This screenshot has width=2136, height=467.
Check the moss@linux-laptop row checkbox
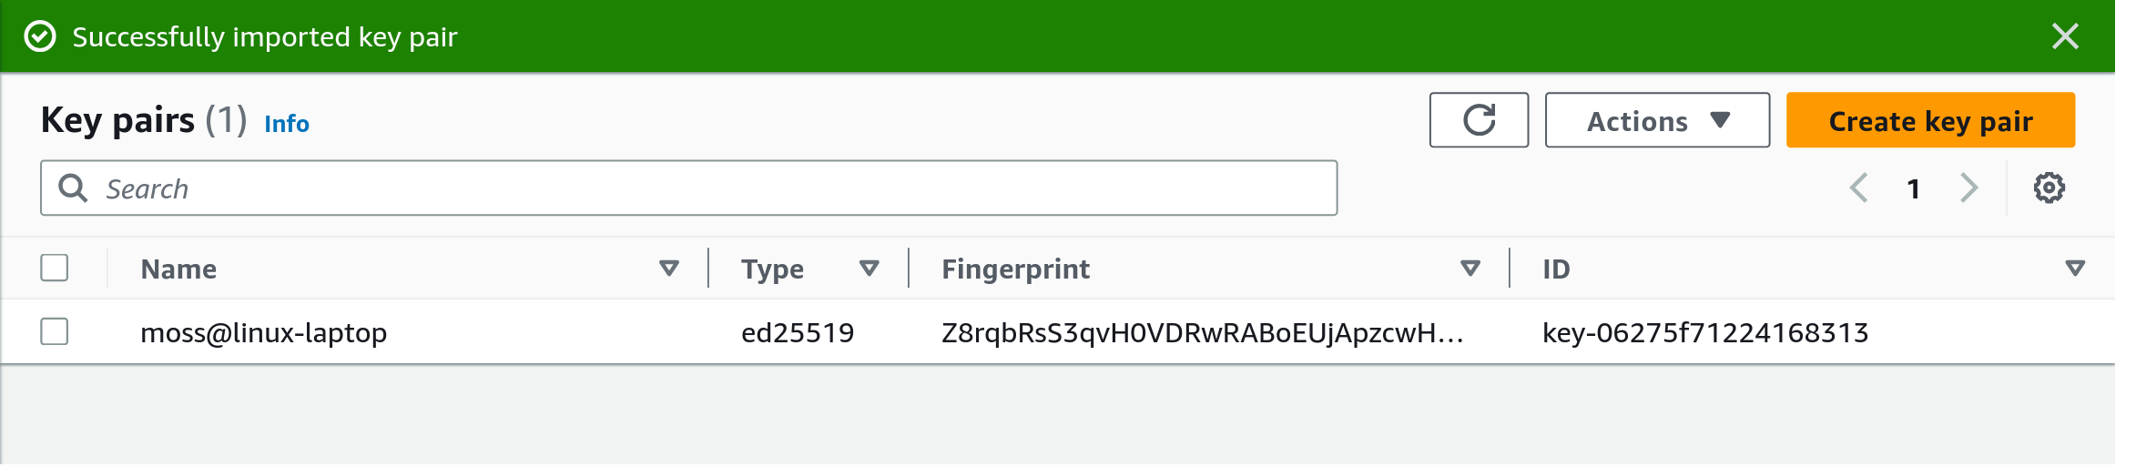click(55, 332)
